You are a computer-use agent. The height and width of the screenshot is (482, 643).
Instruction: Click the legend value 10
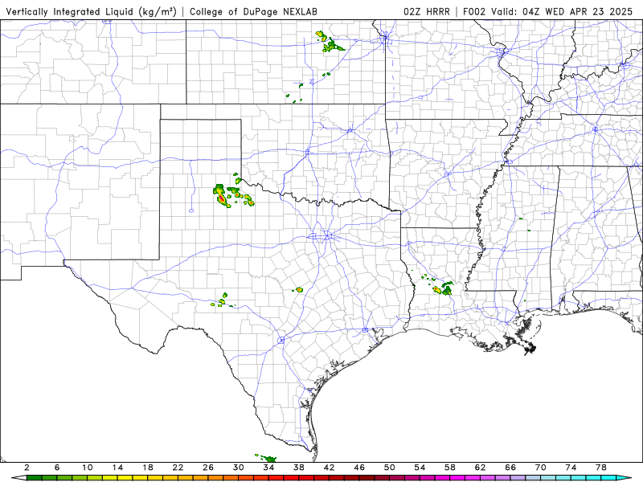point(88,468)
